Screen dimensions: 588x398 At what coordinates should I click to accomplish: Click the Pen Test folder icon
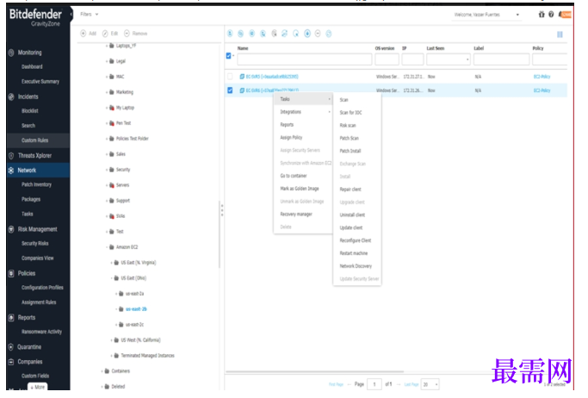point(111,123)
